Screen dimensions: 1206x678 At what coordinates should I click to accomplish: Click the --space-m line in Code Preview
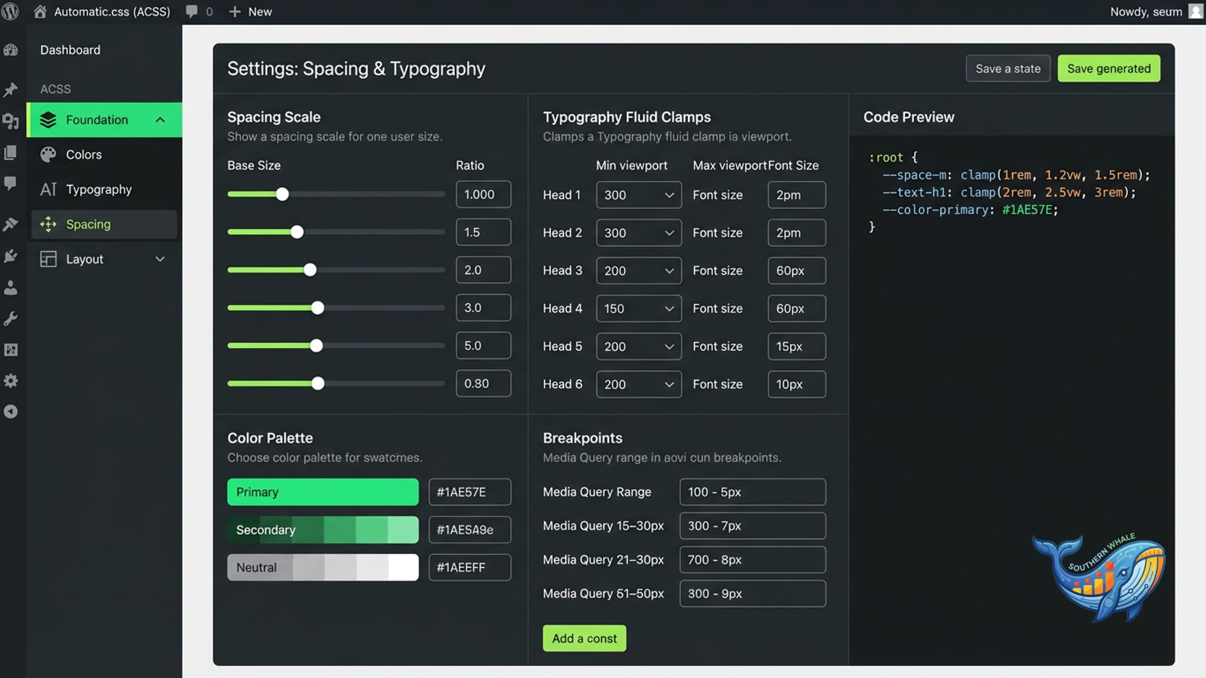click(x=1016, y=175)
